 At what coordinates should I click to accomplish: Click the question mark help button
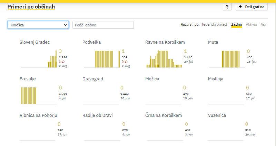coord(227,7)
